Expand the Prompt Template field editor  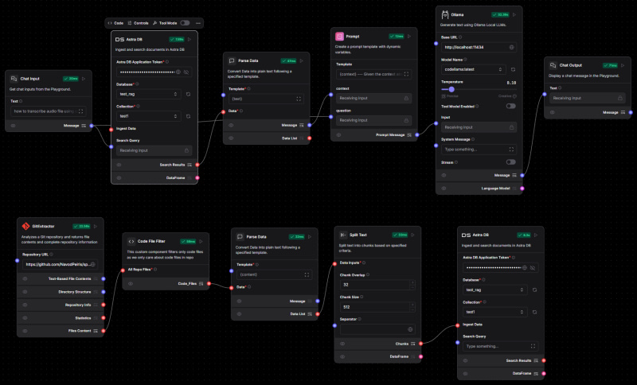(x=407, y=74)
